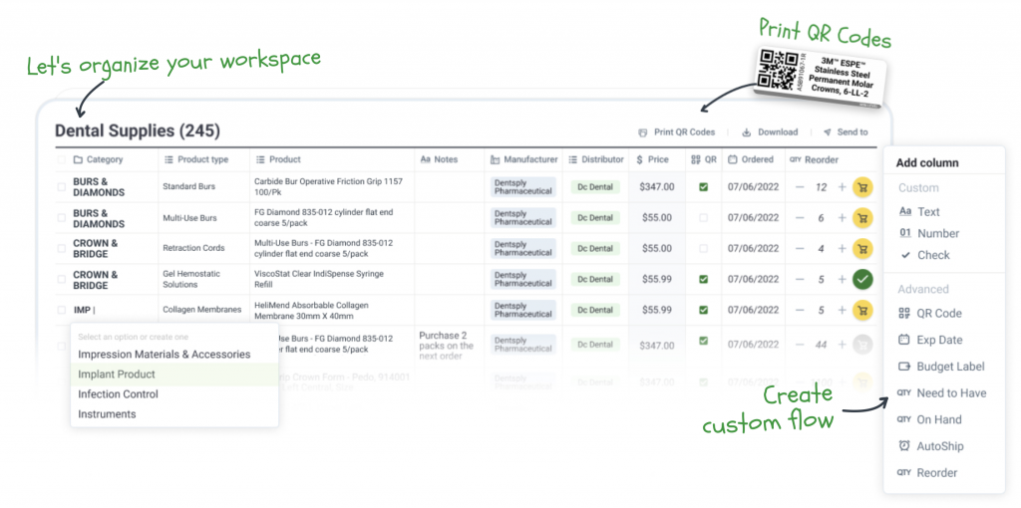This screenshot has height=508, width=1021.
Task: Pick Impression Materials & Accessories option
Action: 164,355
